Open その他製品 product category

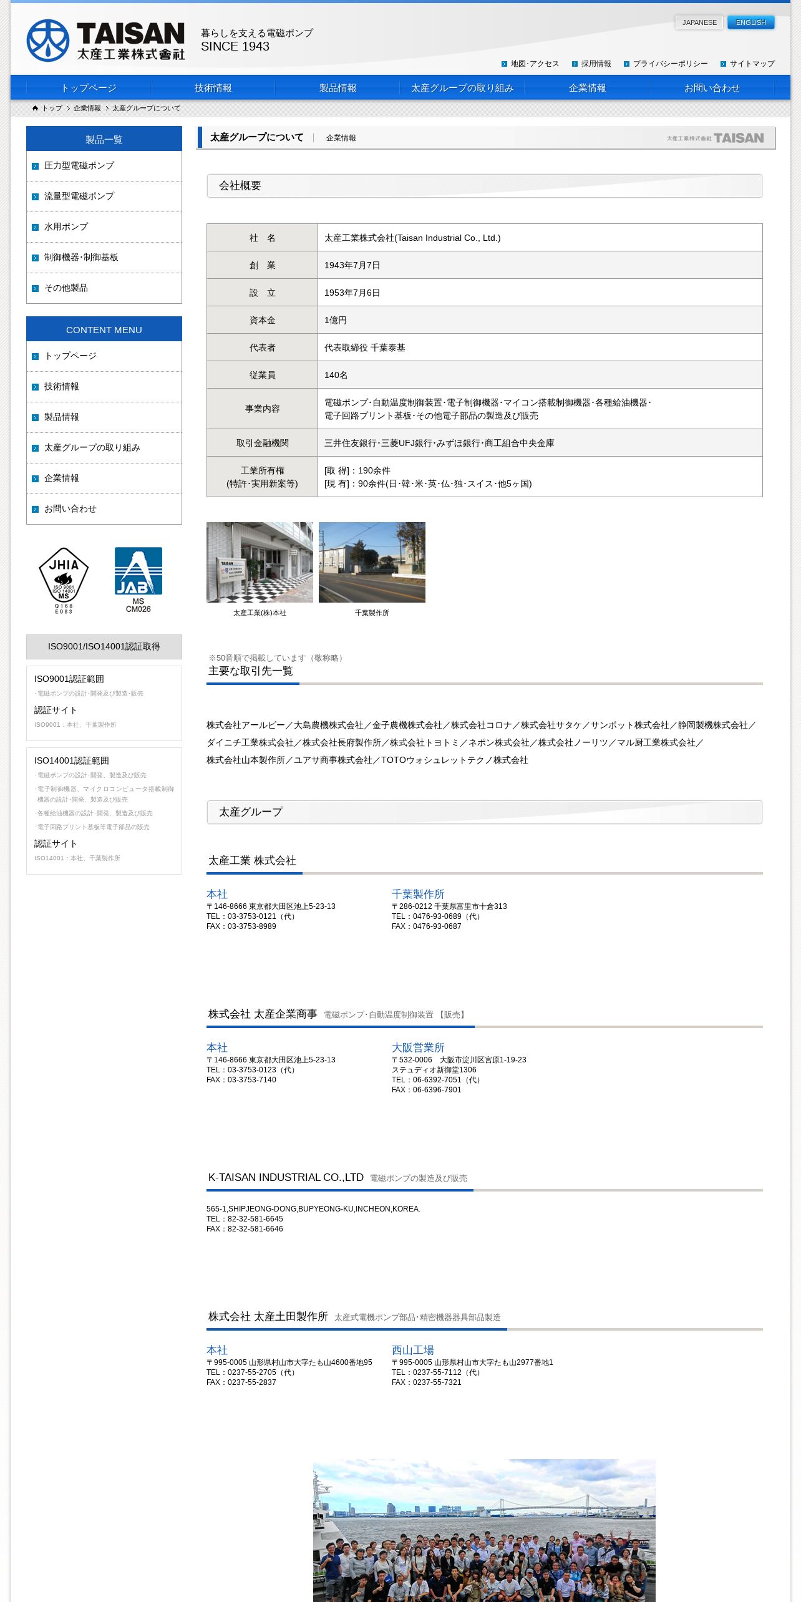click(104, 288)
